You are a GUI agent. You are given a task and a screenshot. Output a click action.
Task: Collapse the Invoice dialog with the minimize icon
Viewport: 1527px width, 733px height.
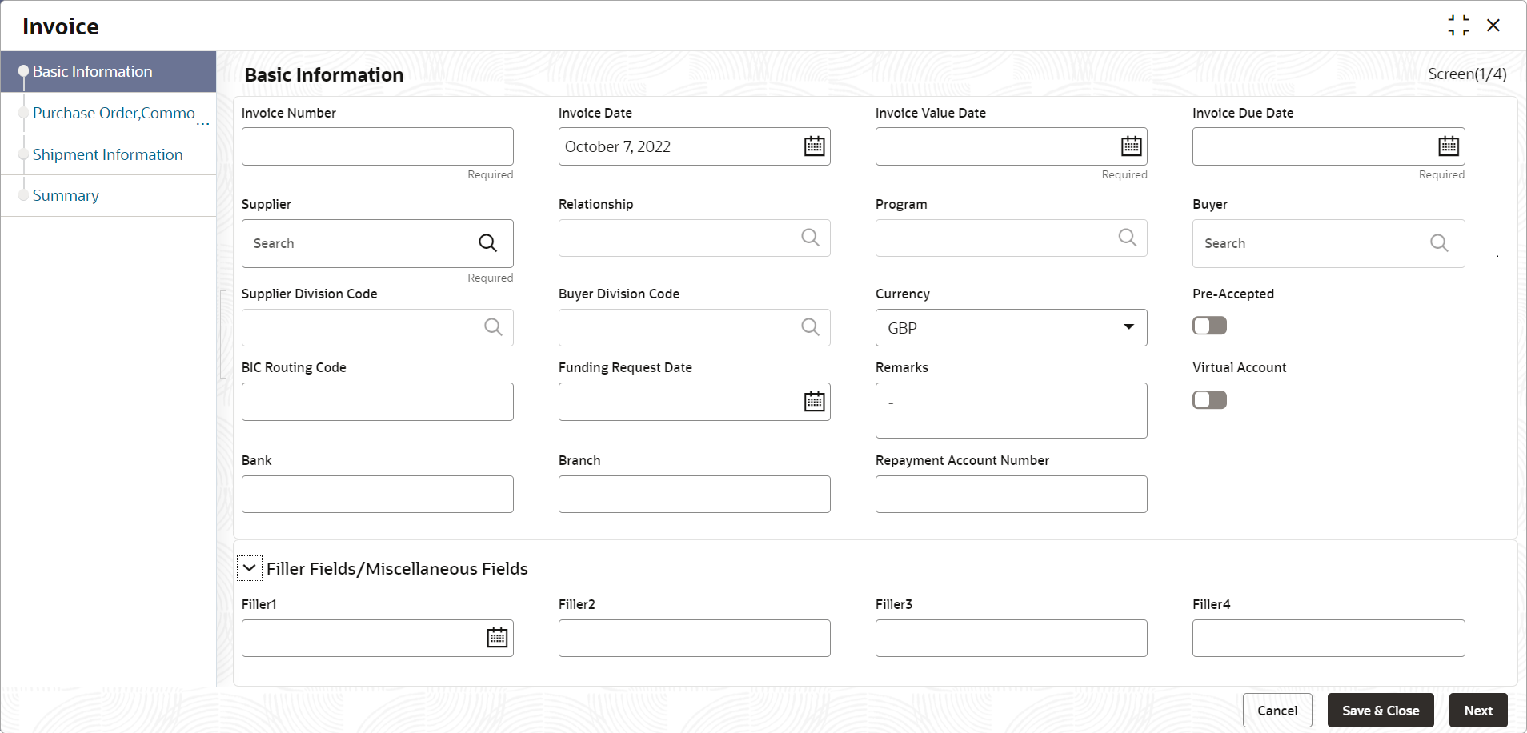1458,26
